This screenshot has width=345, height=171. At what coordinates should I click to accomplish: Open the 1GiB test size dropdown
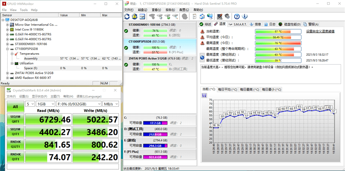(46, 104)
